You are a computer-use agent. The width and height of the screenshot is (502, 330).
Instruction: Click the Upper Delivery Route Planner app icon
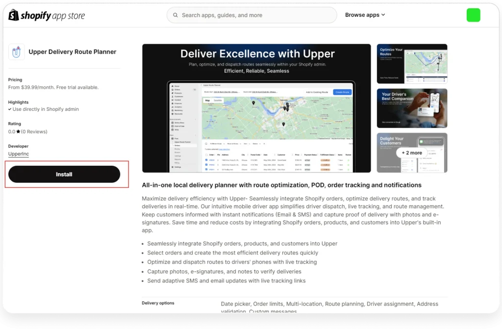tap(16, 52)
